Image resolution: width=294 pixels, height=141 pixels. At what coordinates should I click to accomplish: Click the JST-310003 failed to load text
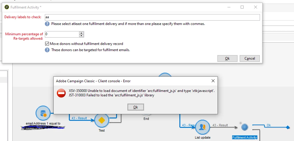(111, 95)
